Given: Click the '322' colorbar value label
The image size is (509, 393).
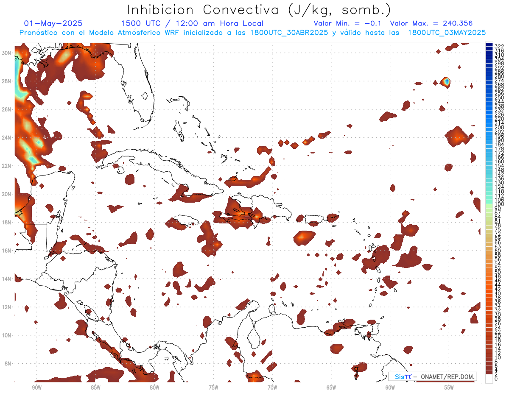Looking at the screenshot, I should click(499, 46).
